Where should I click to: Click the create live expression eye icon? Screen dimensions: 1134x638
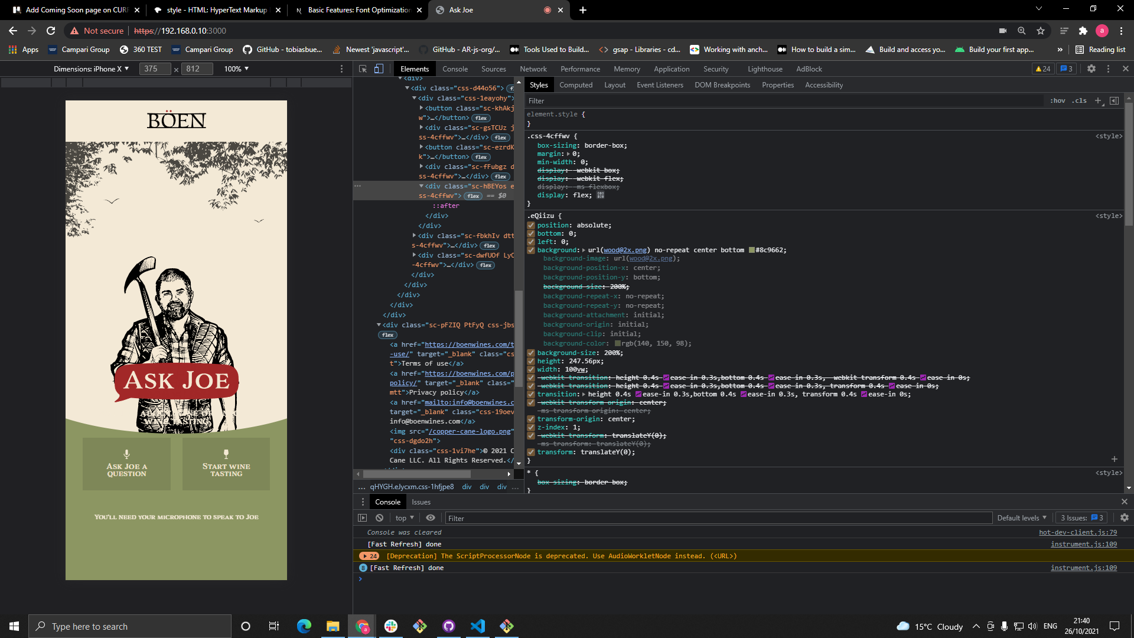431,518
